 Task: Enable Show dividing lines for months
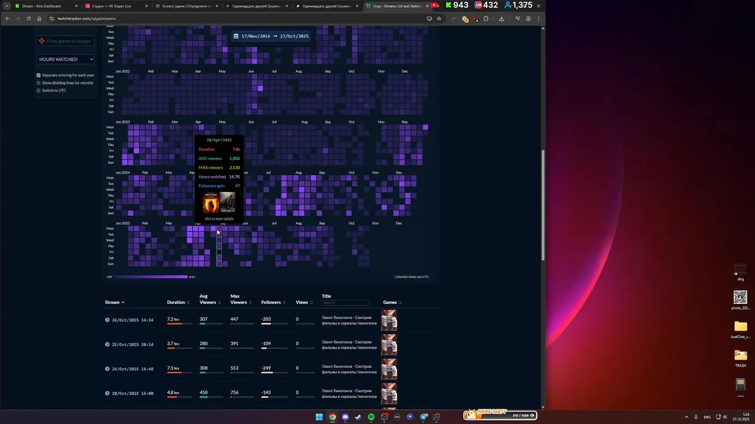click(x=39, y=83)
